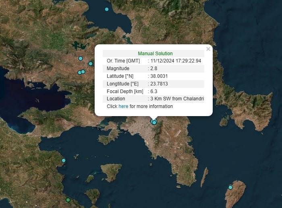Select the marker on the western peninsula coast
Image resolution: width=282 pixels, height=208 pixels.
(x=64, y=160)
